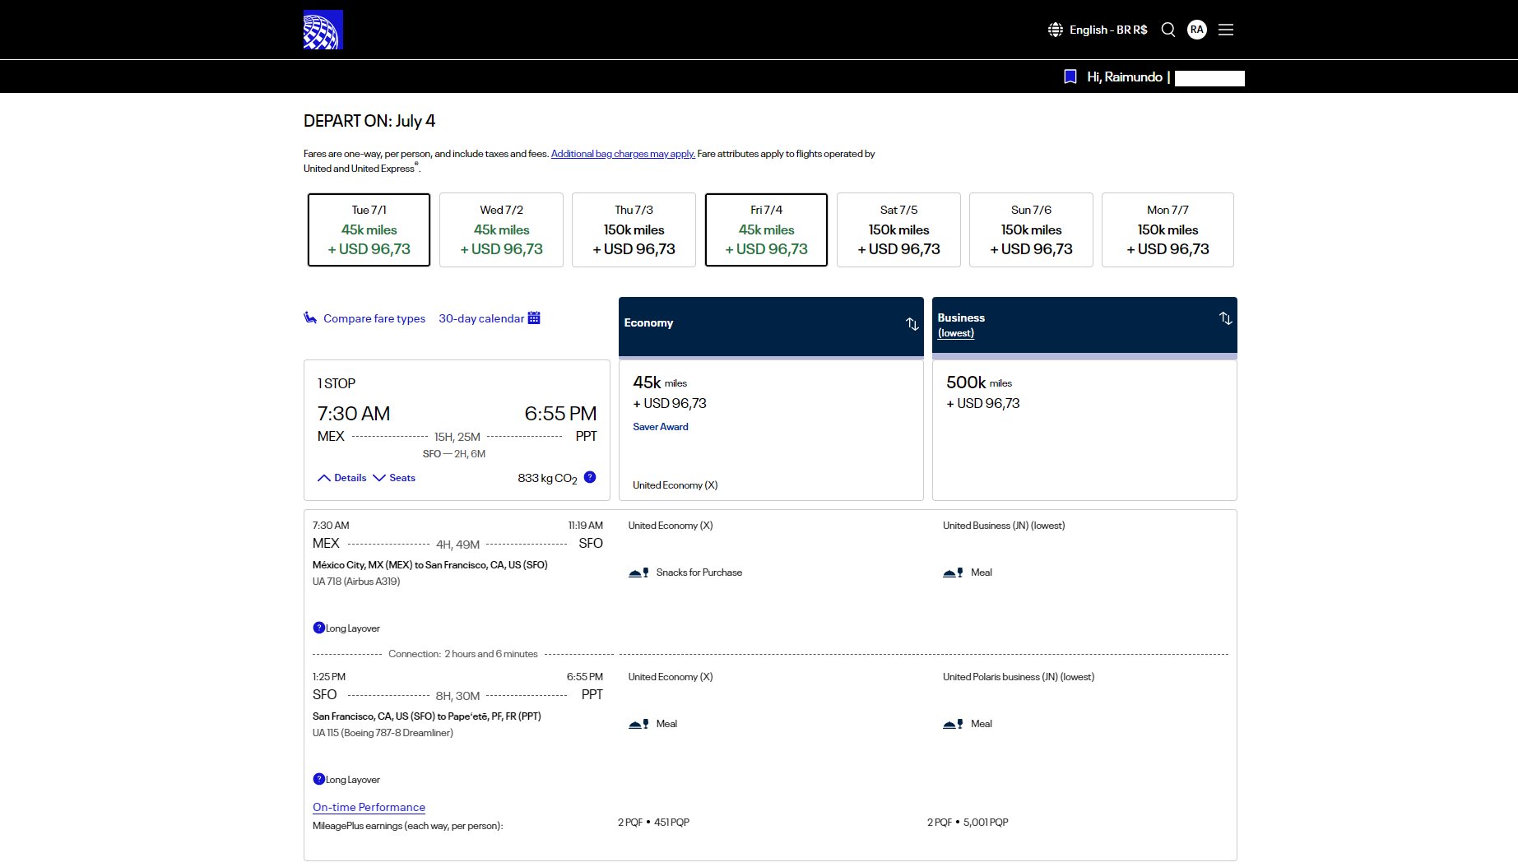Select the Sun 7/6 date tab
The image size is (1518, 867).
point(1032,229)
